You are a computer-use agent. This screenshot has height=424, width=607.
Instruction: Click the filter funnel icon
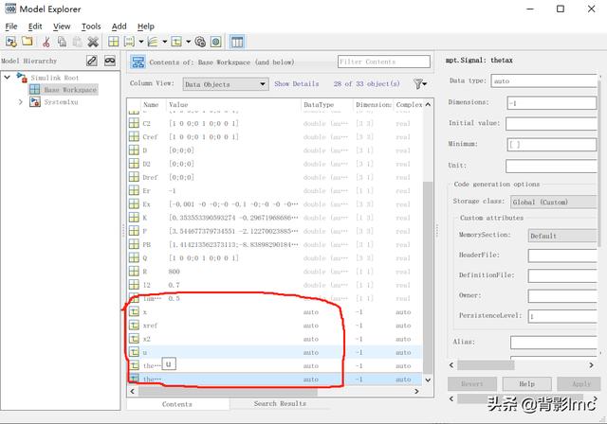(x=418, y=84)
